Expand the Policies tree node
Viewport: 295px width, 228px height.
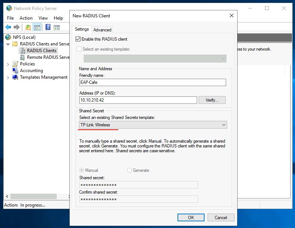[x=8, y=64]
